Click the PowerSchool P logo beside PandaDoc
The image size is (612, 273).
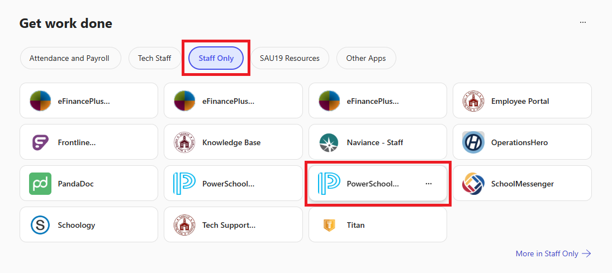coord(184,184)
